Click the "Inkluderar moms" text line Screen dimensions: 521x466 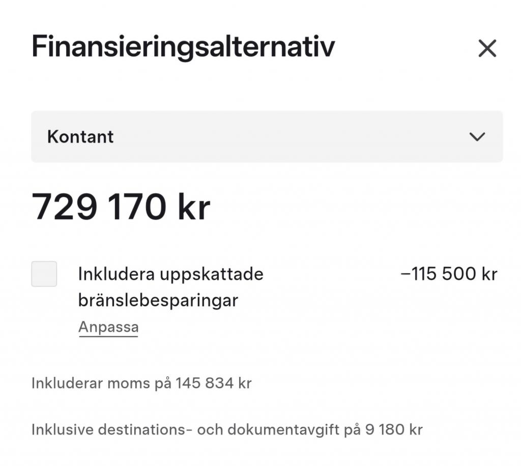click(141, 383)
